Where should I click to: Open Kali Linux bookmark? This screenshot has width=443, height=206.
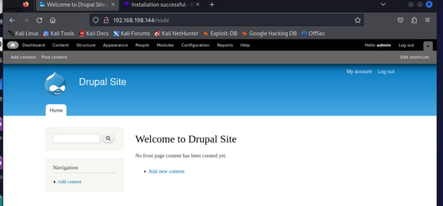tap(23, 34)
